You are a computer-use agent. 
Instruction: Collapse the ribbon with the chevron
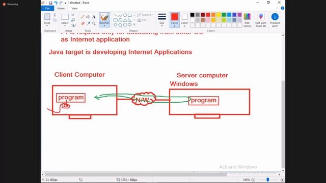coord(277,8)
